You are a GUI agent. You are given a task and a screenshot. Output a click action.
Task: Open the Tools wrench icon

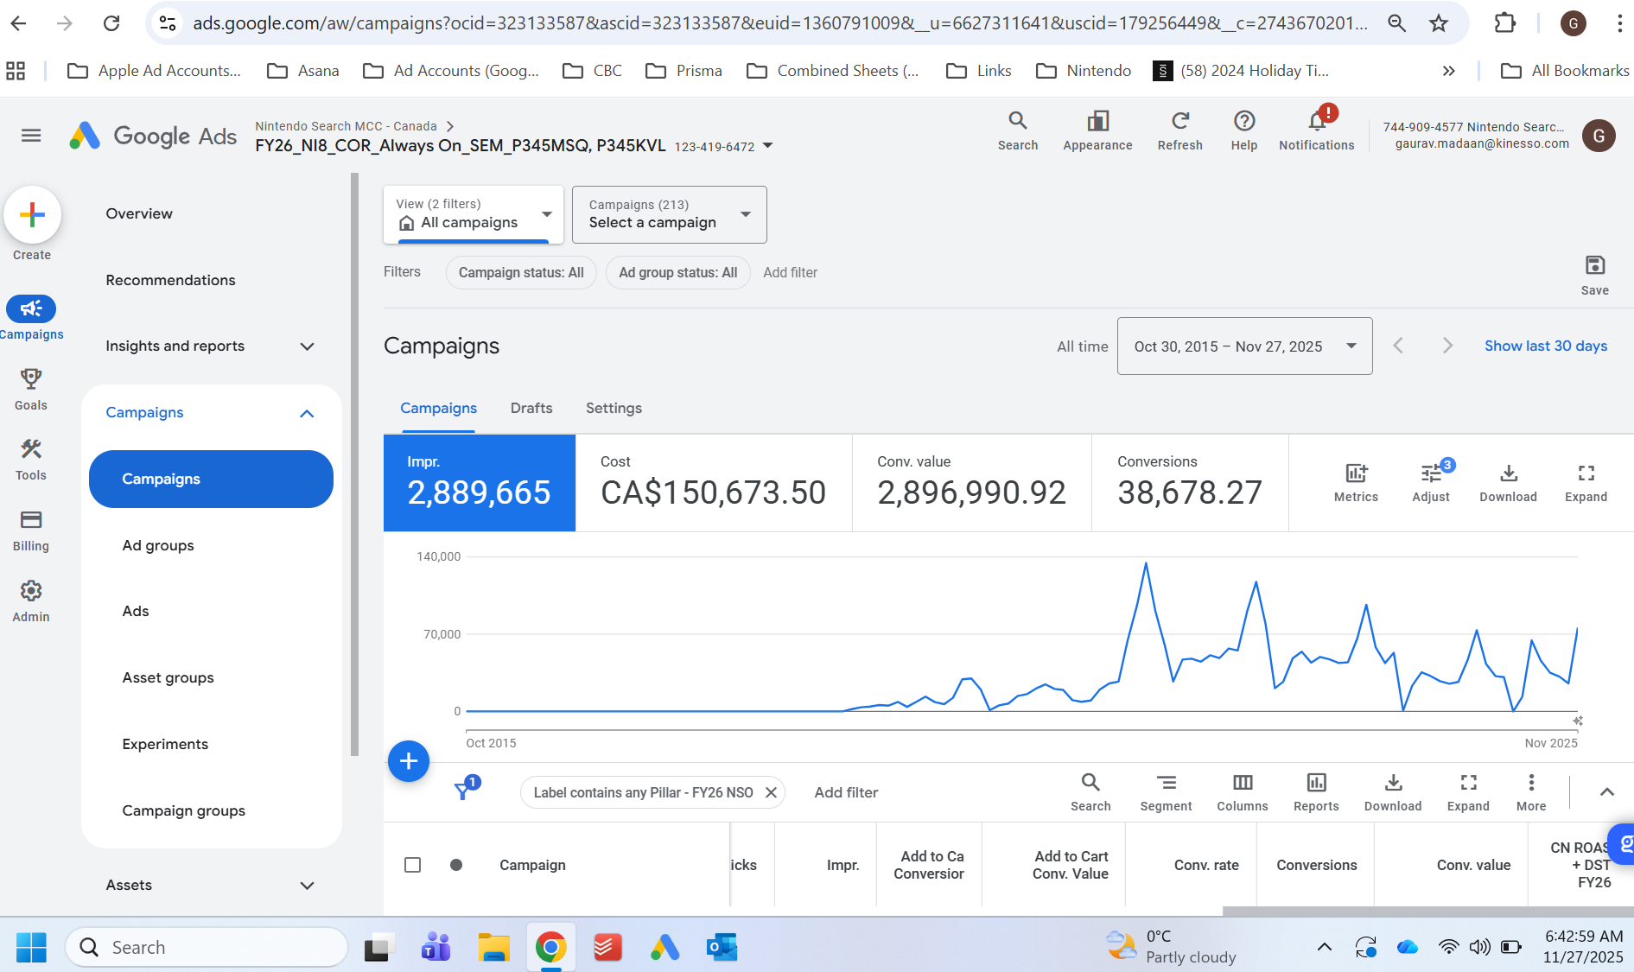coord(31,459)
